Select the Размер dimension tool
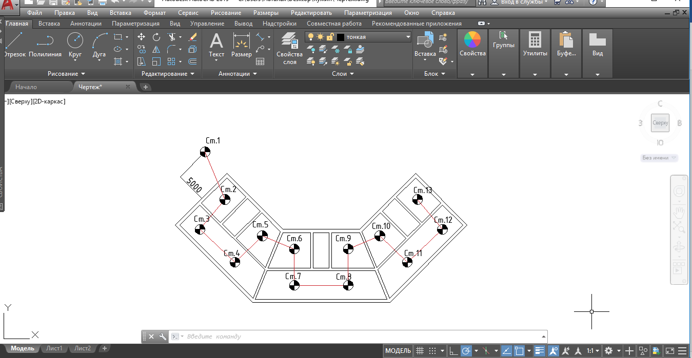Viewport: 692px width, 358px height. tap(241, 45)
